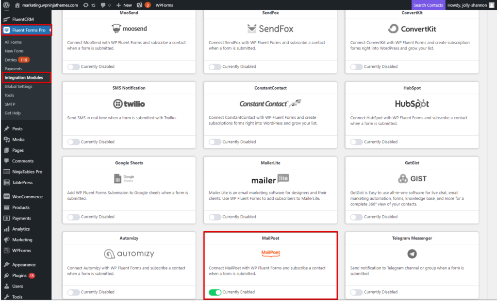Screen dimensions: 497x301
Task: Click the Yoast SEO icon in admin bar
Action: (x=139, y=5)
